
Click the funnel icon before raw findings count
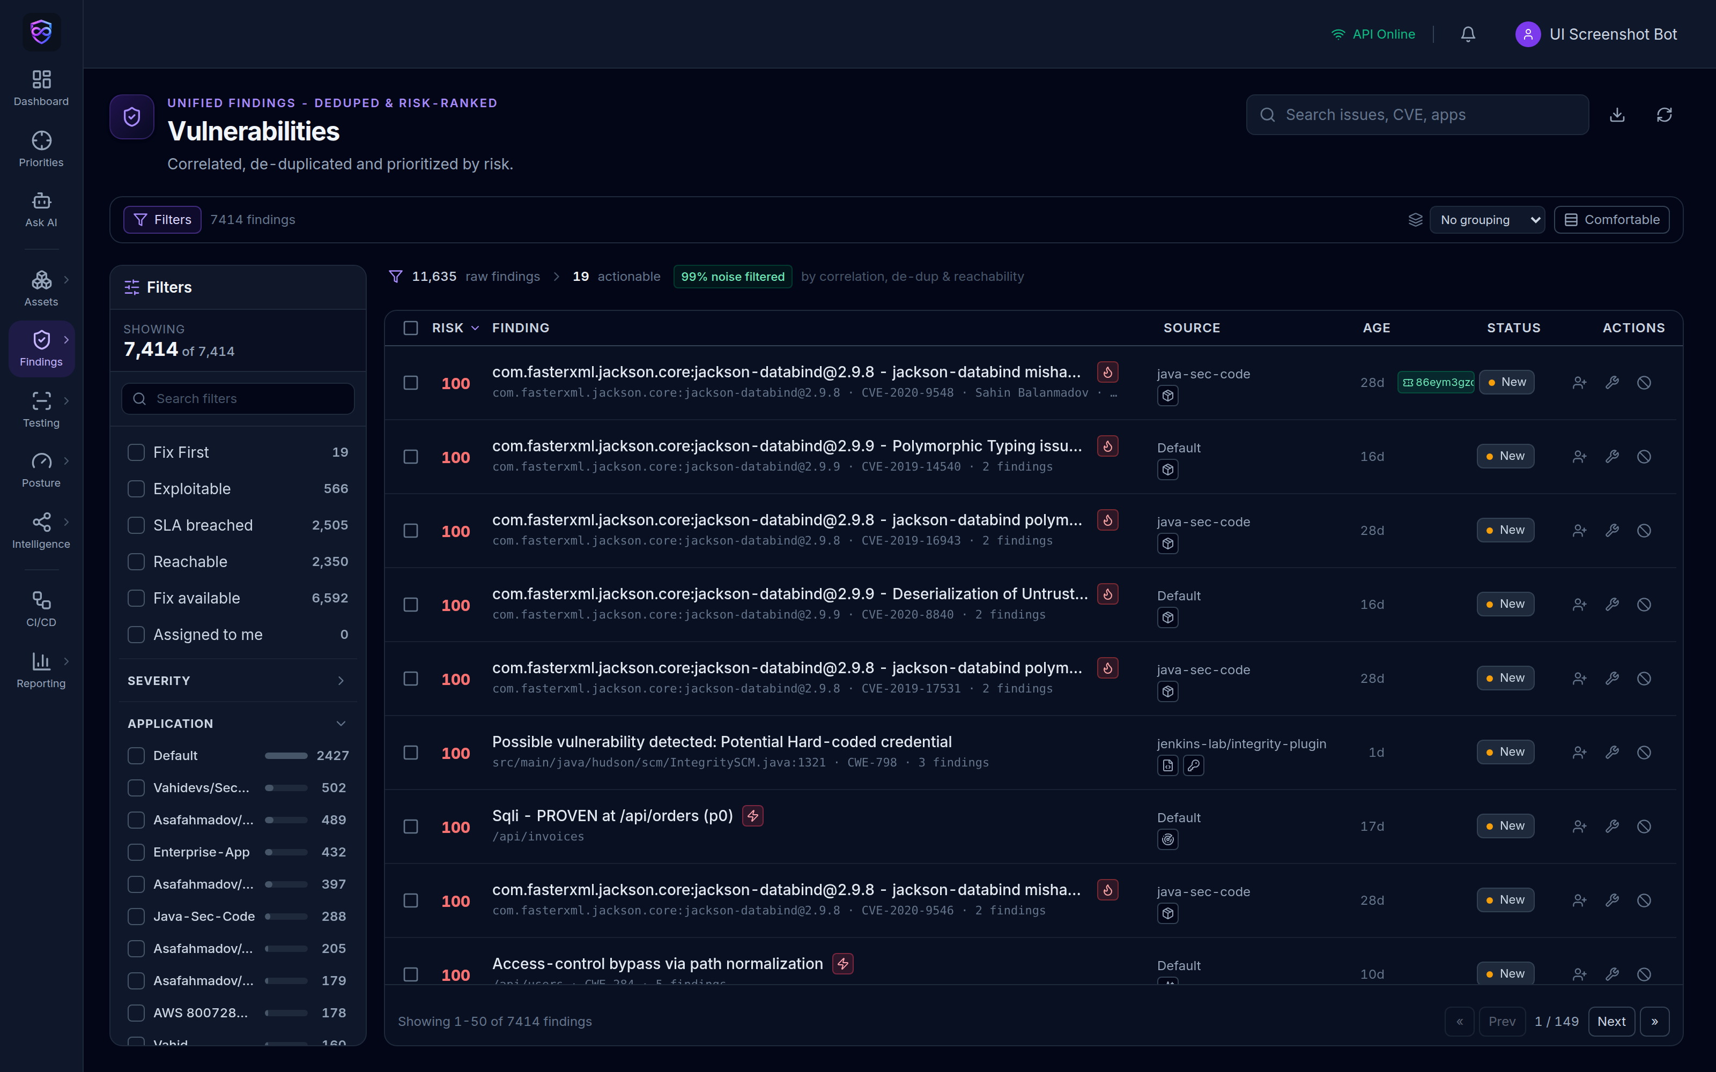[x=396, y=277]
